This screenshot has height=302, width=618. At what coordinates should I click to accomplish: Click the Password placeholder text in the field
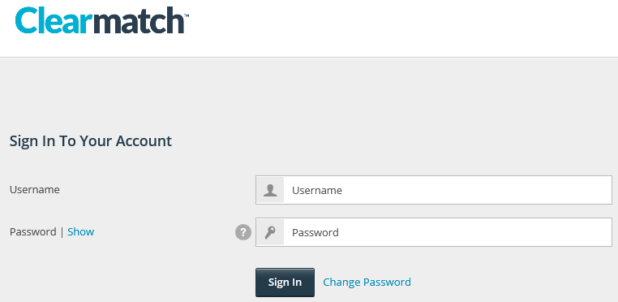coord(315,232)
